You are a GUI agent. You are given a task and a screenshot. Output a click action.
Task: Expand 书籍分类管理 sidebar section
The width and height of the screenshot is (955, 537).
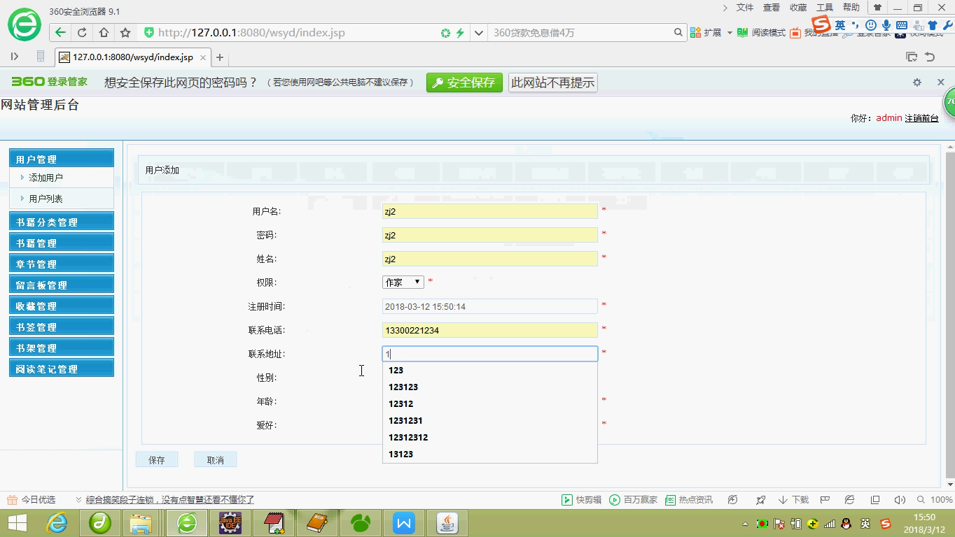point(62,222)
